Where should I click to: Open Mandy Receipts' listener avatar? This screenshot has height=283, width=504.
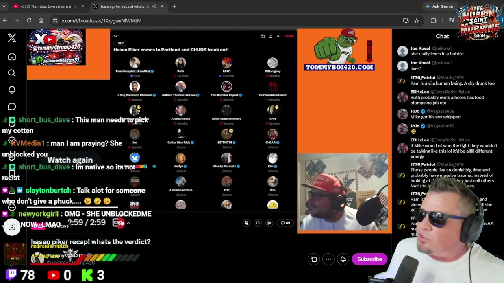[226, 158]
